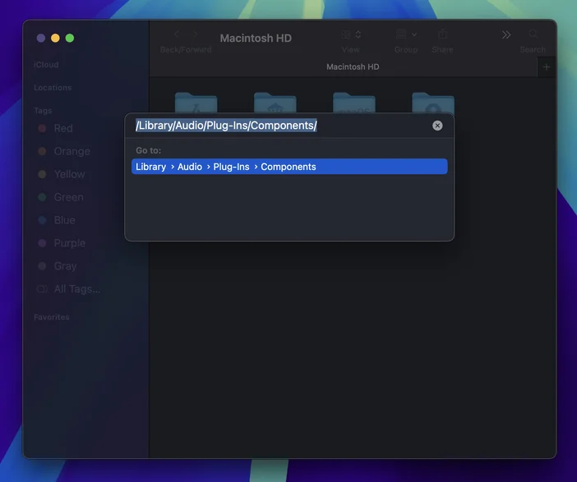Open All Tags… in sidebar

(76, 289)
